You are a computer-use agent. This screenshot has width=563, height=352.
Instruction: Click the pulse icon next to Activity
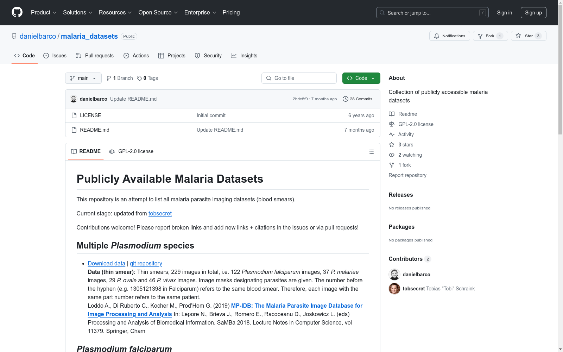coord(392,134)
